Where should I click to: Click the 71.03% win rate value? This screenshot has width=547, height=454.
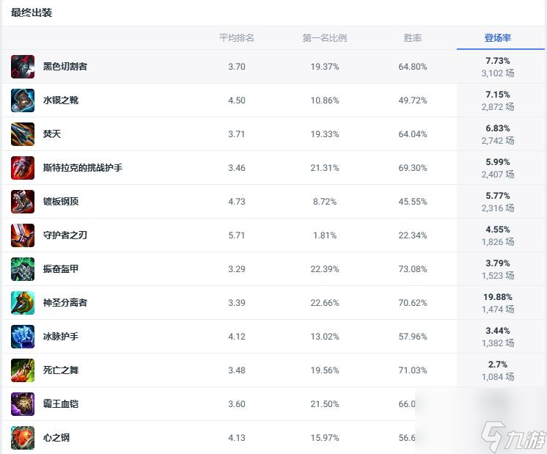[413, 370]
